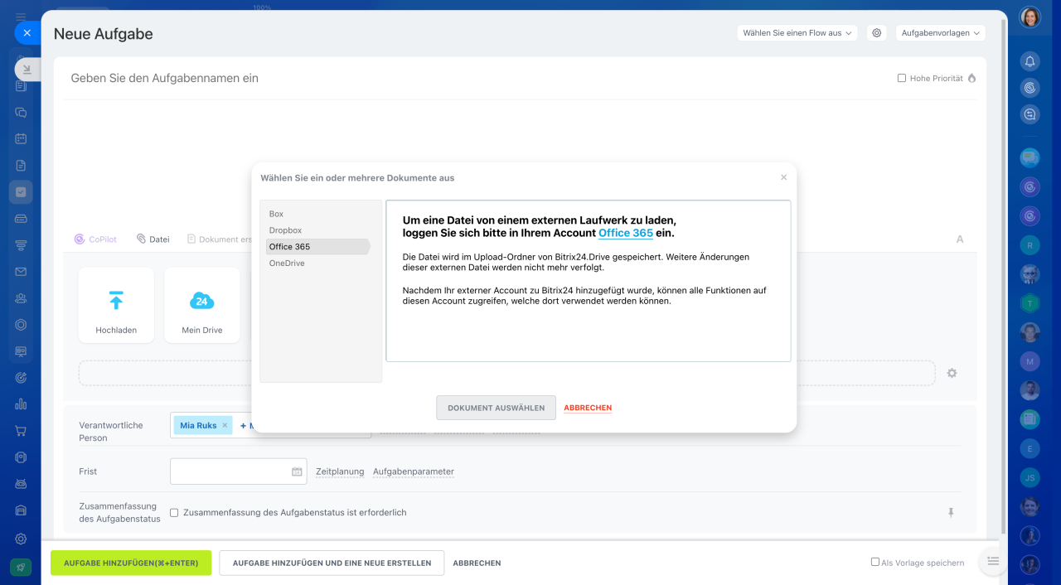Click the calendar icon in the Frist field

pos(297,471)
